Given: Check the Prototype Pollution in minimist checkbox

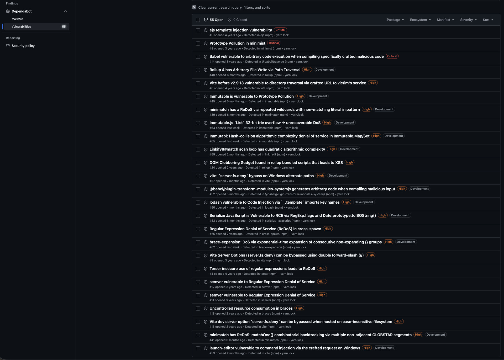Looking at the screenshot, I should tap(198, 44).
